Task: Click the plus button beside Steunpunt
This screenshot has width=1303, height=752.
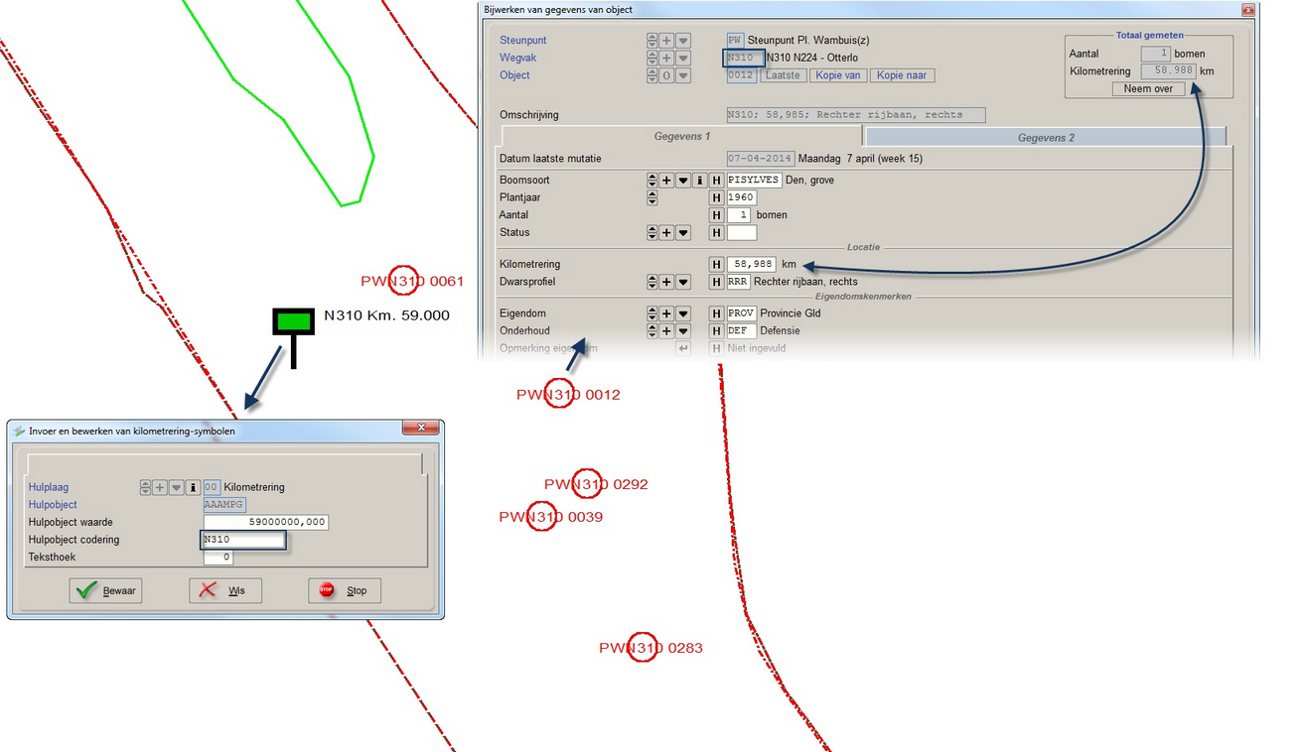Action: [667, 41]
